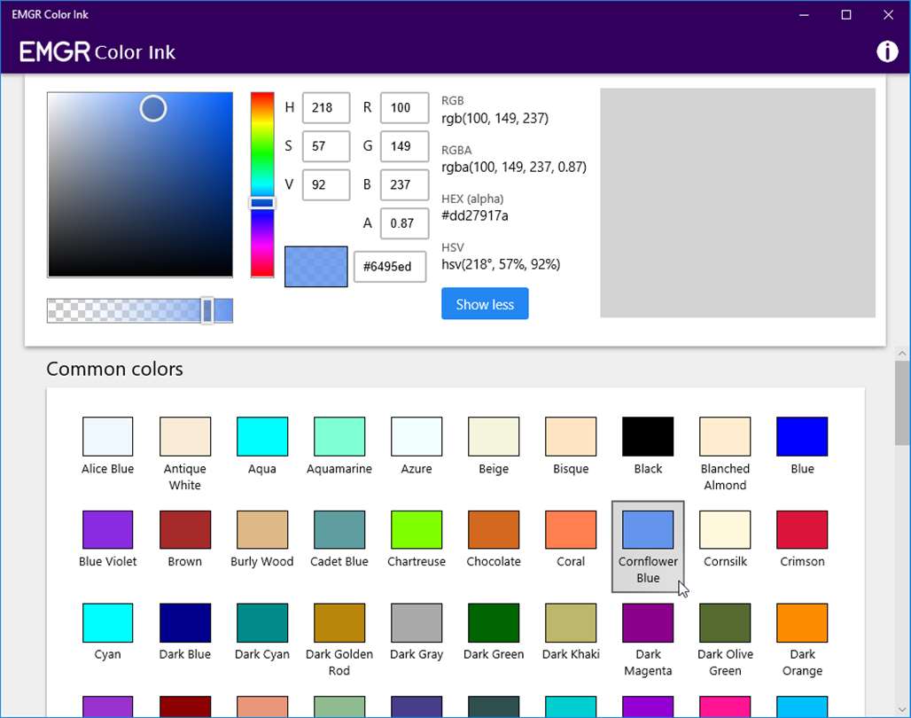Select the Dark Cyan swatch

point(262,622)
